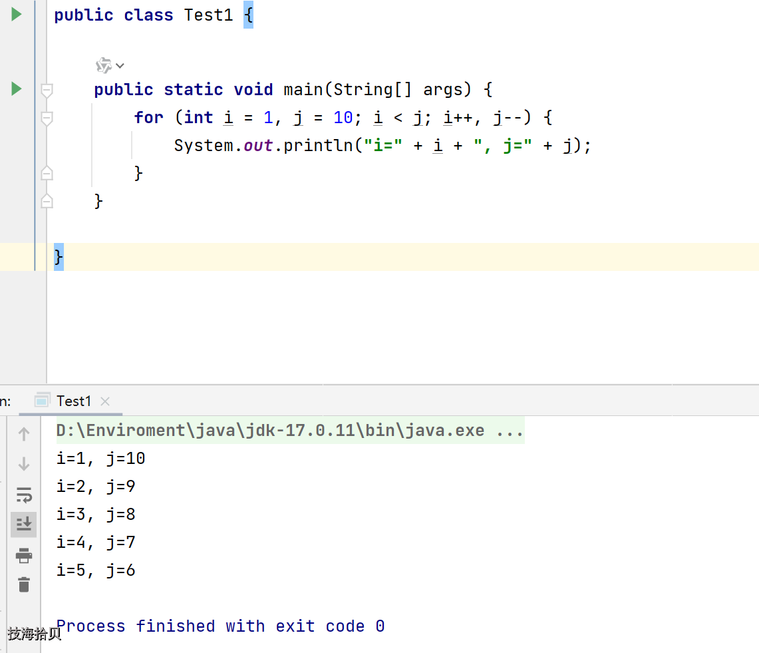Image resolution: width=759 pixels, height=653 pixels.
Task: Collapse the main method fold marker
Action: point(47,90)
